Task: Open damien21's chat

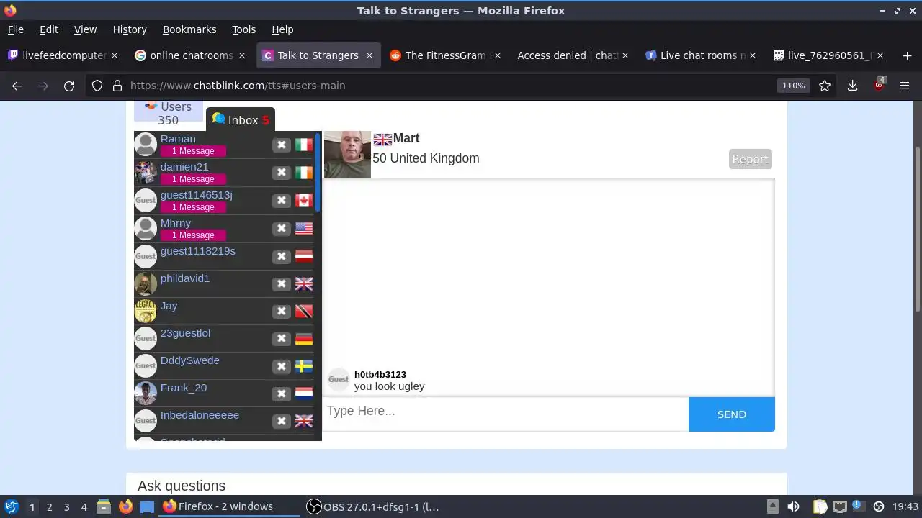Action: 184,167
